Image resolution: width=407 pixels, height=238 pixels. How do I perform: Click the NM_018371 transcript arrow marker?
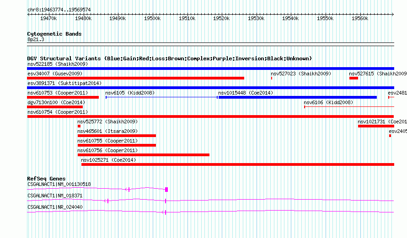106,201
